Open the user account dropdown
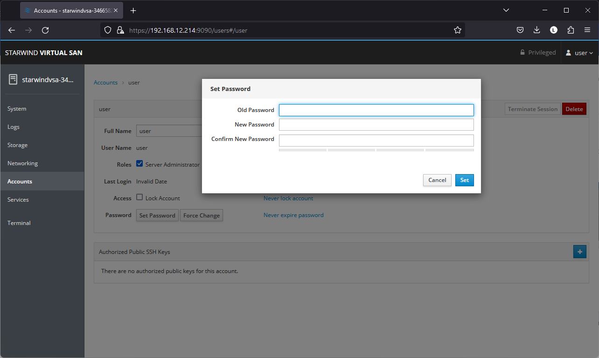Screen dimensions: 599x358 (579, 53)
